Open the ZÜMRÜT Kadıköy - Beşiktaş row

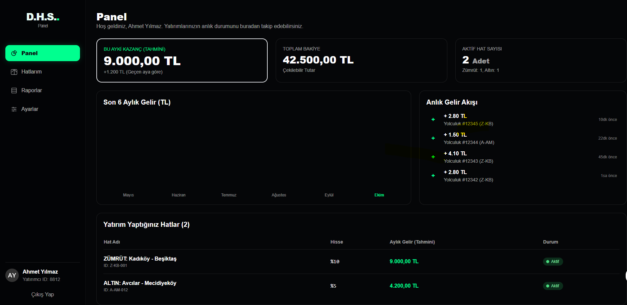pyautogui.click(x=140, y=259)
